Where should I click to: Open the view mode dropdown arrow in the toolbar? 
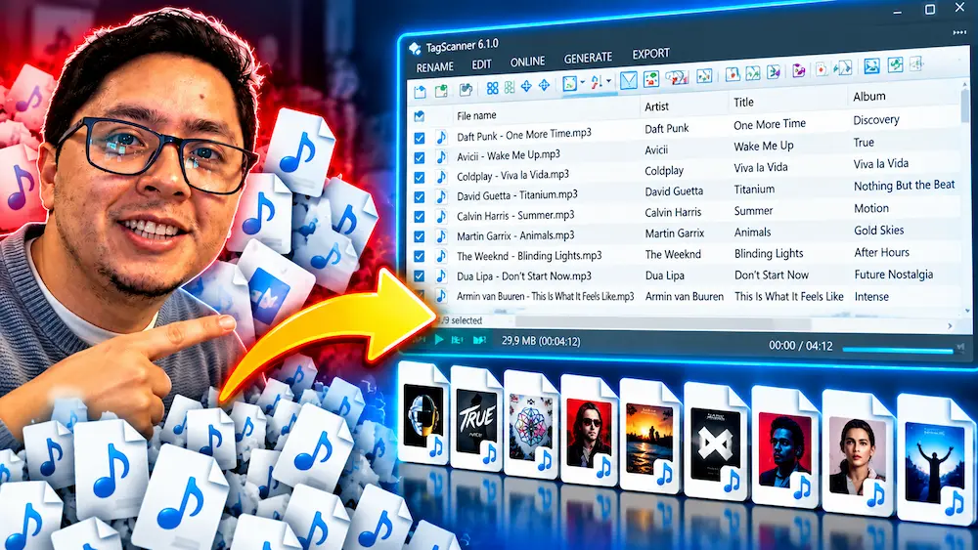[583, 82]
